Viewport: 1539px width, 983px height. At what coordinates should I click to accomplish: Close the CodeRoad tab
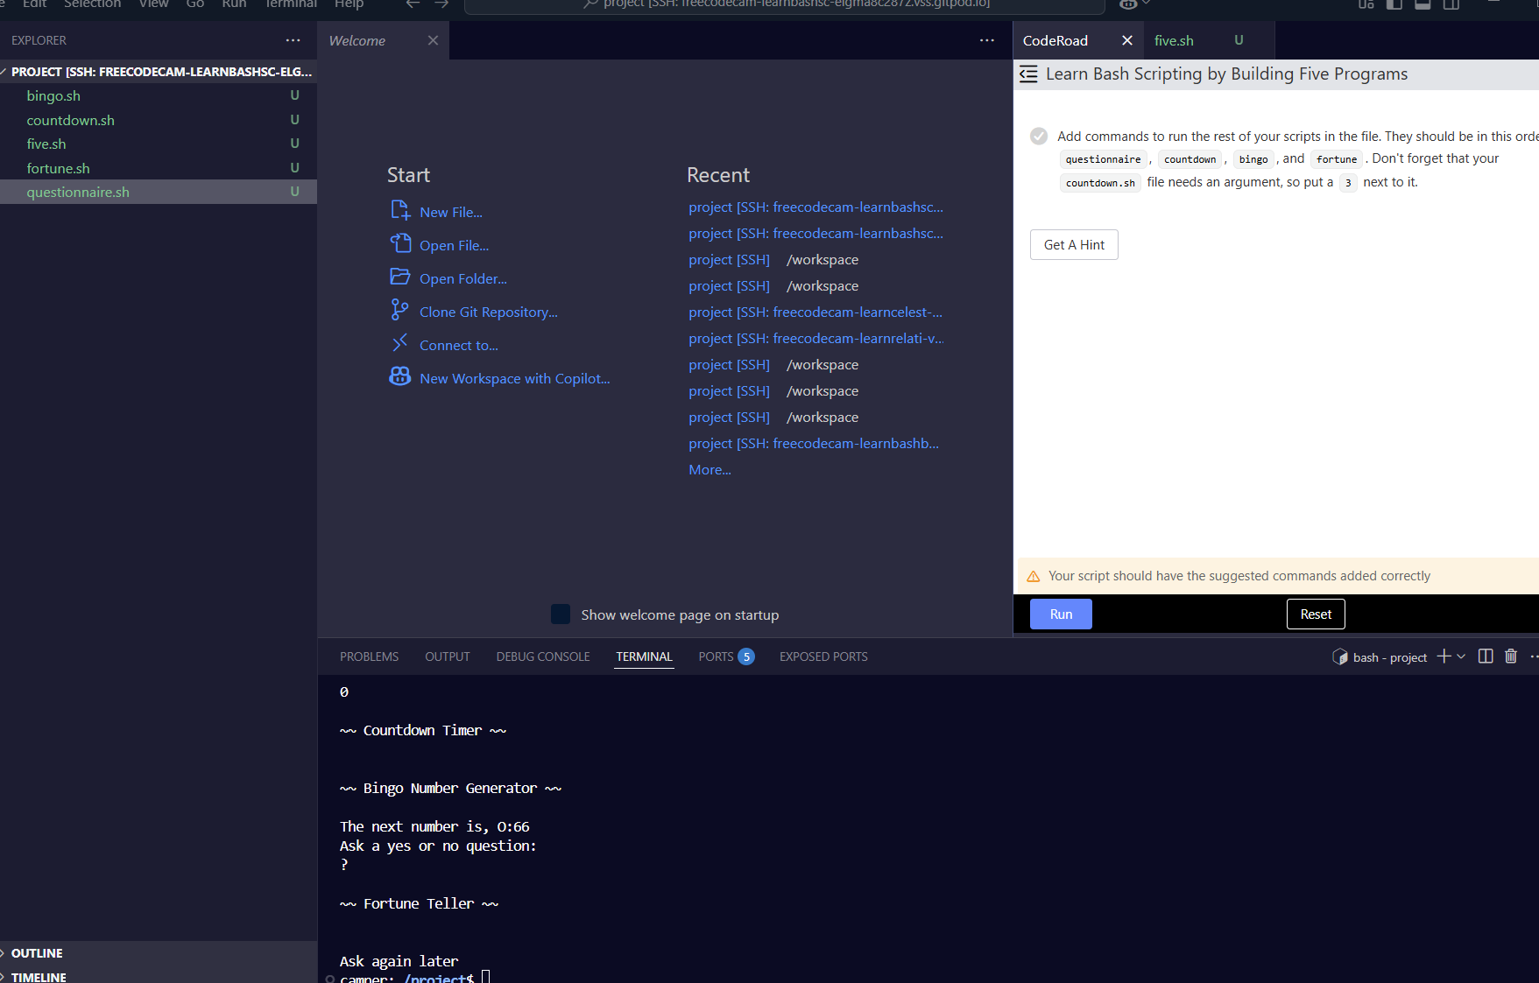pyautogui.click(x=1127, y=40)
